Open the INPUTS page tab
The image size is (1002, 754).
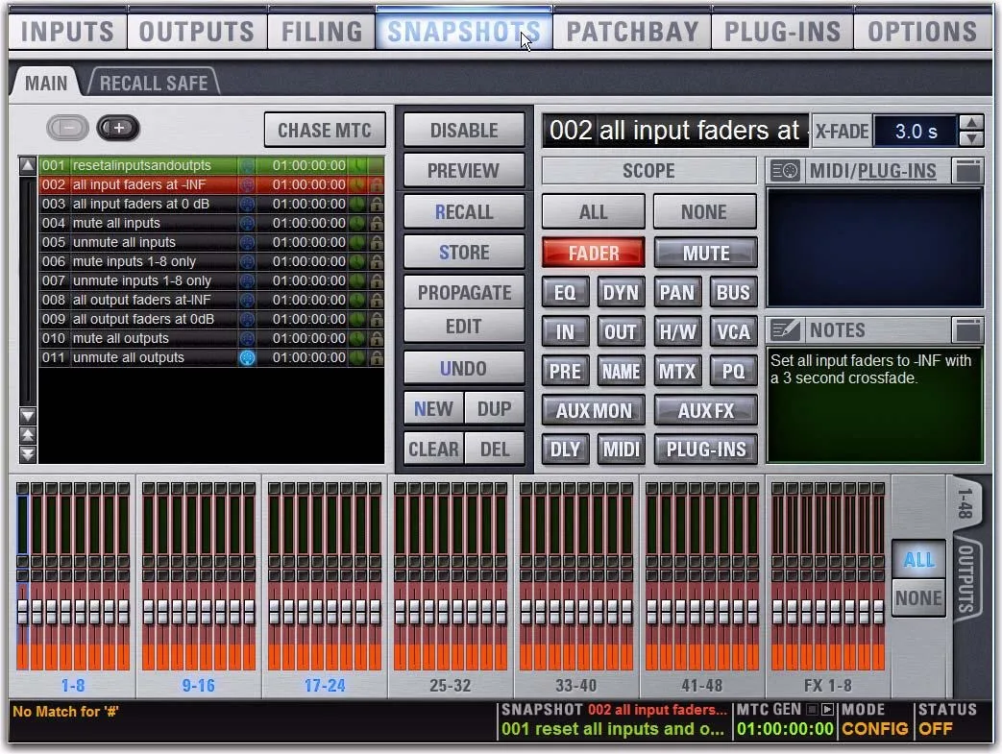coord(68,32)
